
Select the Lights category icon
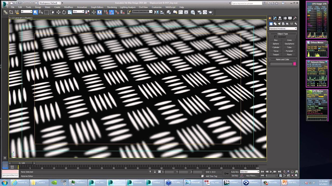point(279,24)
